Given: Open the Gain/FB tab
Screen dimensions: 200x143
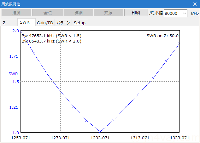Looking at the screenshot, I should click(45, 23).
